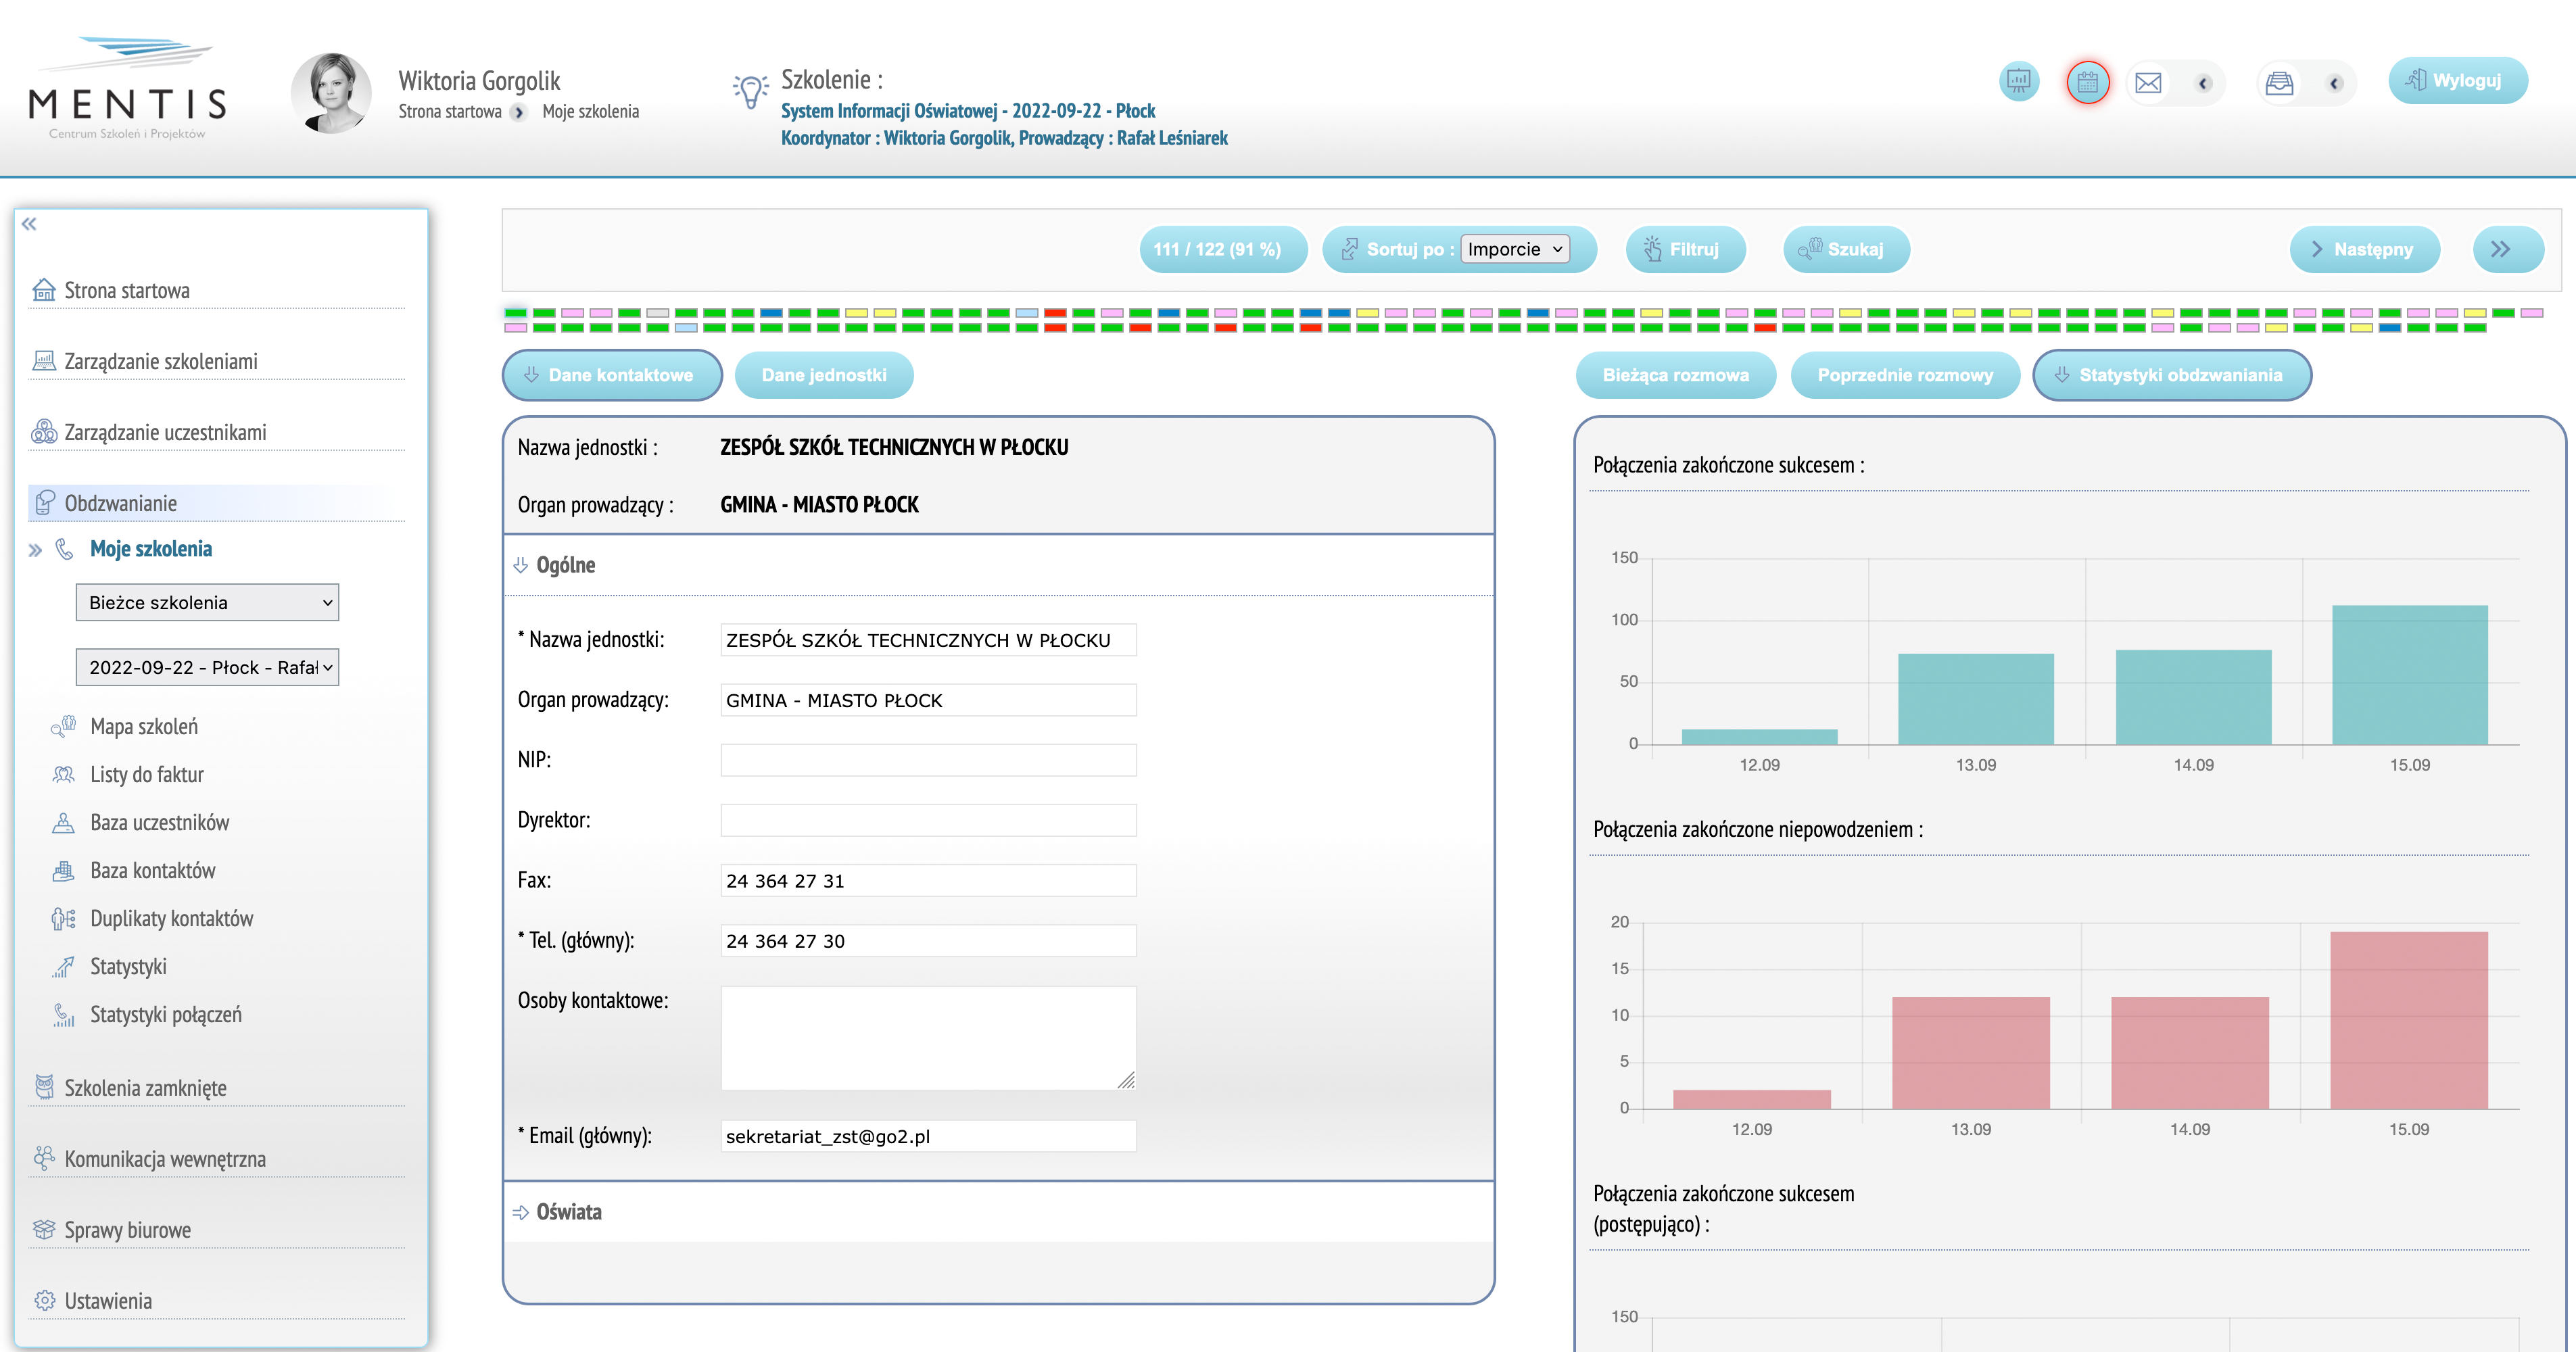Click the teal 15.09 success bar
Screen dimensions: 2576x1352
coord(2410,675)
